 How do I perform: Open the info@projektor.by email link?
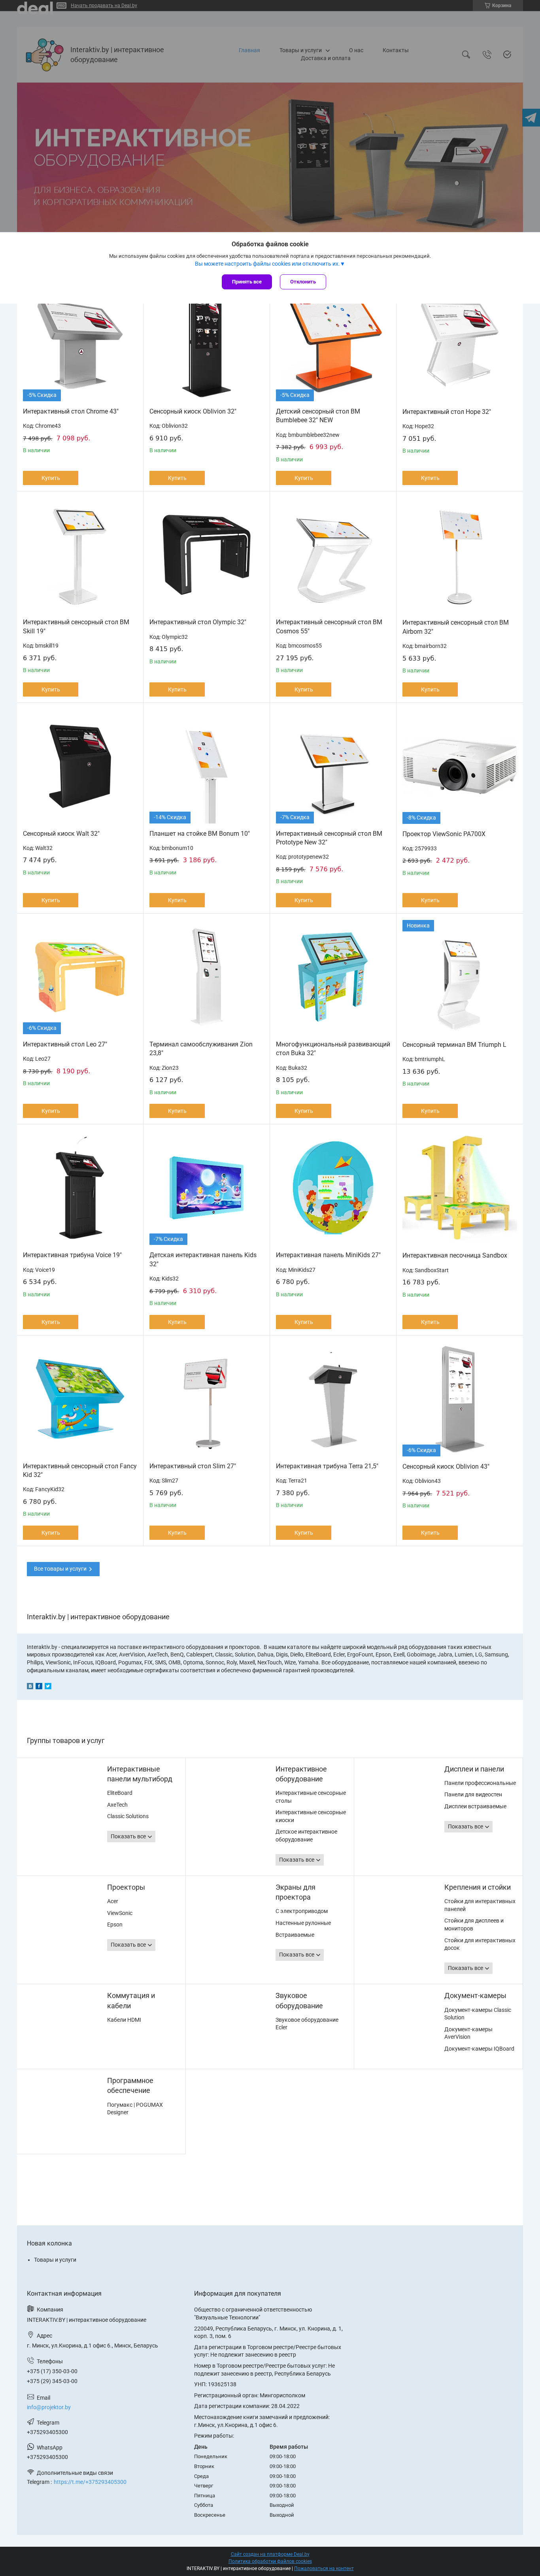[x=49, y=2407]
